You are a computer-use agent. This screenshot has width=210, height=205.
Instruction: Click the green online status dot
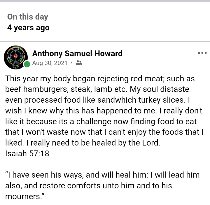(27, 64)
